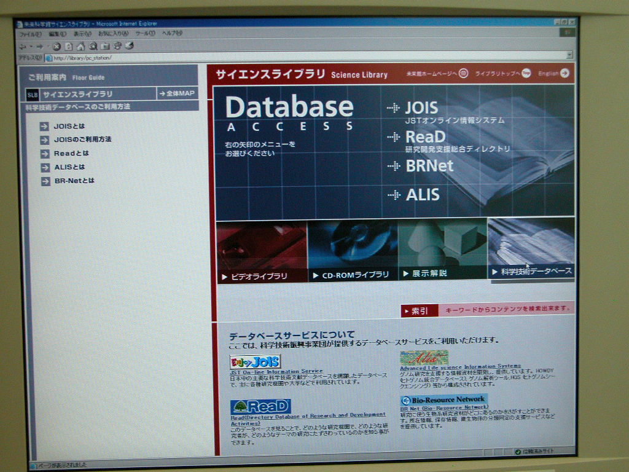
Task: Click the 信頼済みサイト status bar zone indicator
Action: pos(536,452)
